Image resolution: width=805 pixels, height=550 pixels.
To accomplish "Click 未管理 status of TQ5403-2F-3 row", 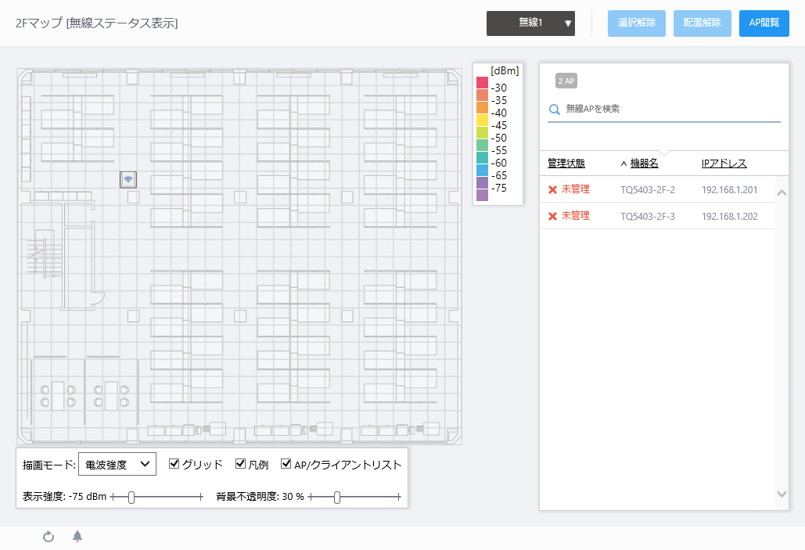I will tap(576, 216).
